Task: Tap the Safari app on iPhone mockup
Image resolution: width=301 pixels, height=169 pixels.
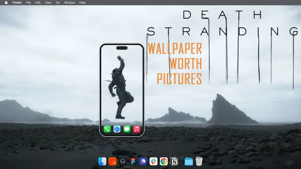Action: [x=117, y=129]
